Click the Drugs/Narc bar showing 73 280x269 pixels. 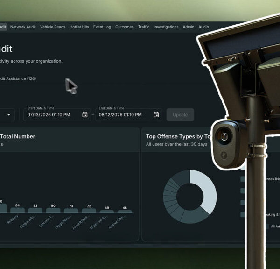71,211
